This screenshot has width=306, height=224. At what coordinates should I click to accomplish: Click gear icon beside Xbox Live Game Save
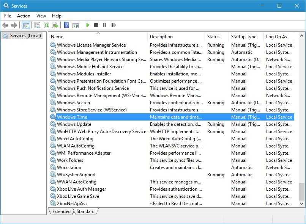[x=53, y=196]
